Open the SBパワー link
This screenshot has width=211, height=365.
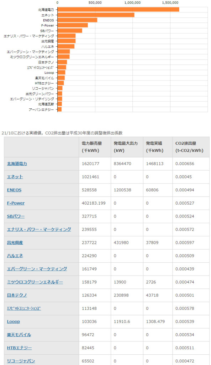pos(16,216)
